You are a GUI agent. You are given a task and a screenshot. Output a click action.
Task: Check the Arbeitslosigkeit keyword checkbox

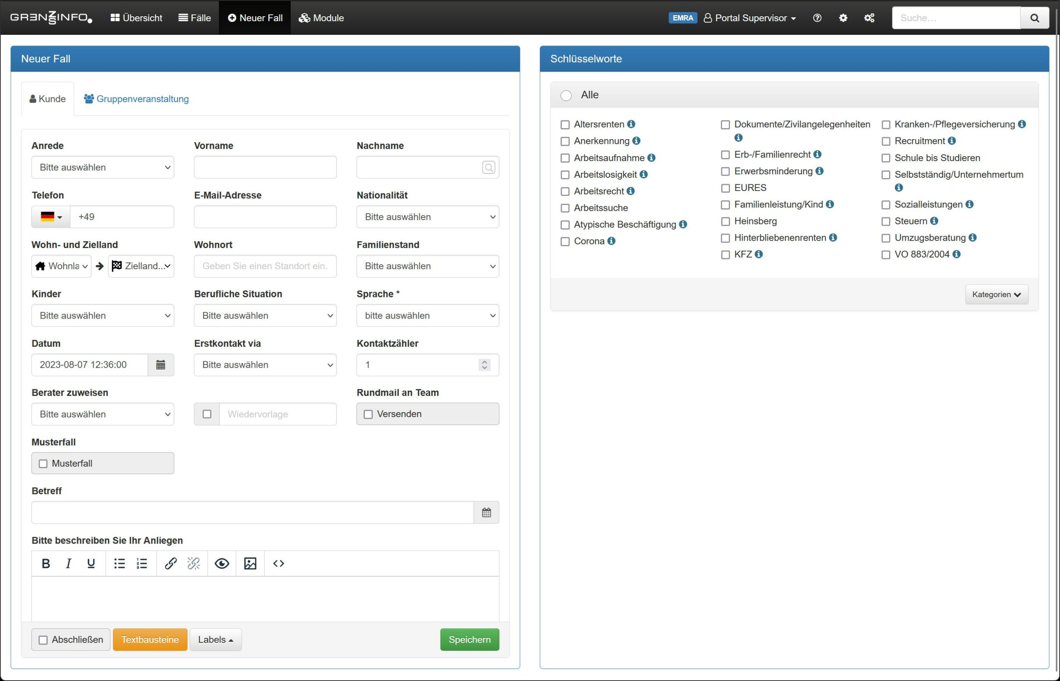click(x=565, y=175)
